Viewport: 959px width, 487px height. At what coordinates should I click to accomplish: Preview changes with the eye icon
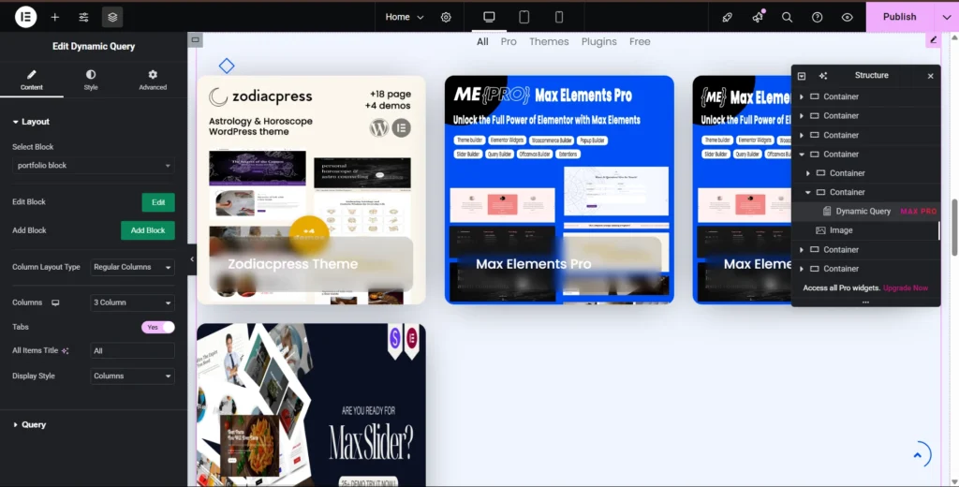tap(847, 17)
